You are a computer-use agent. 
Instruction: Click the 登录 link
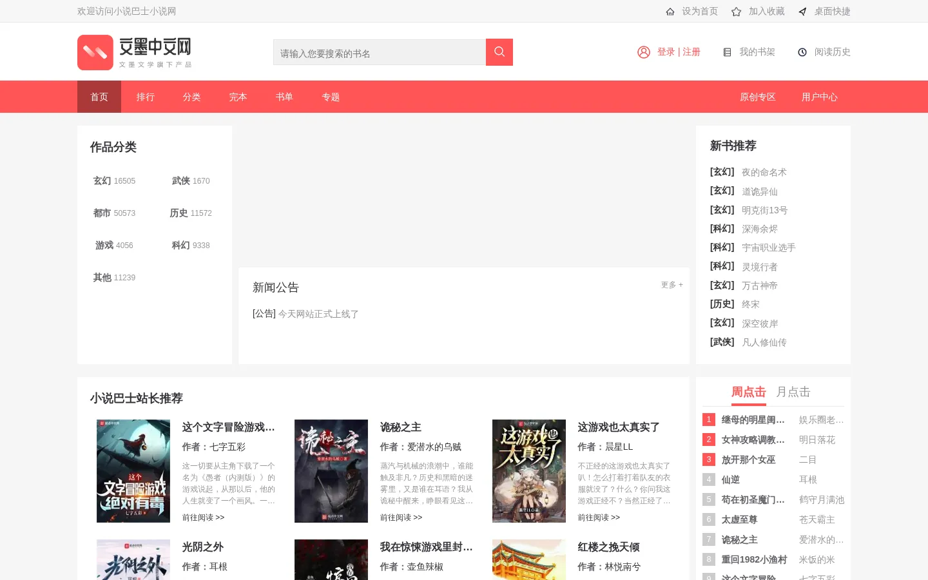pos(666,52)
